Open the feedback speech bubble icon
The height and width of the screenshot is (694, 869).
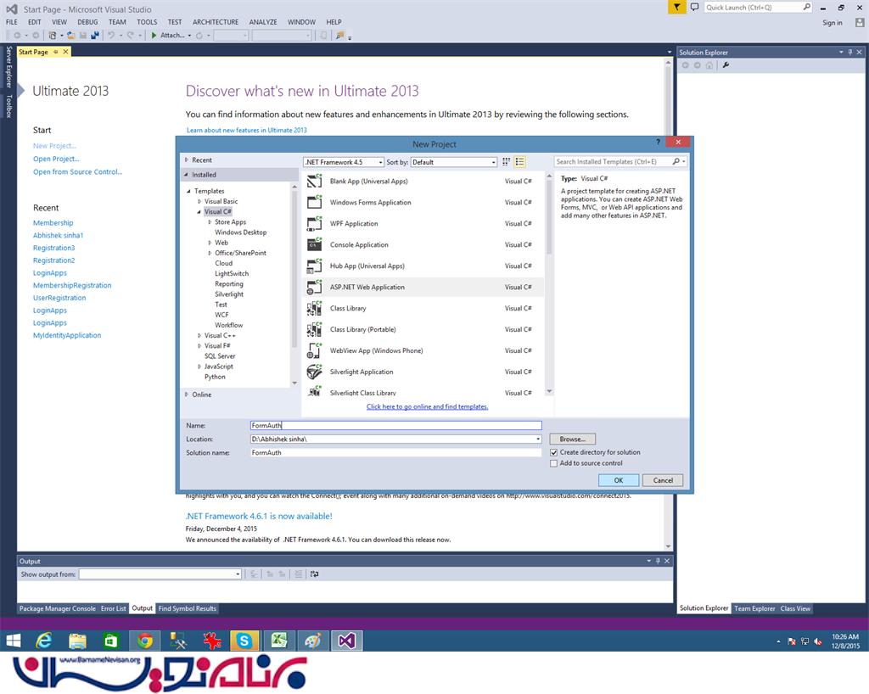point(694,7)
